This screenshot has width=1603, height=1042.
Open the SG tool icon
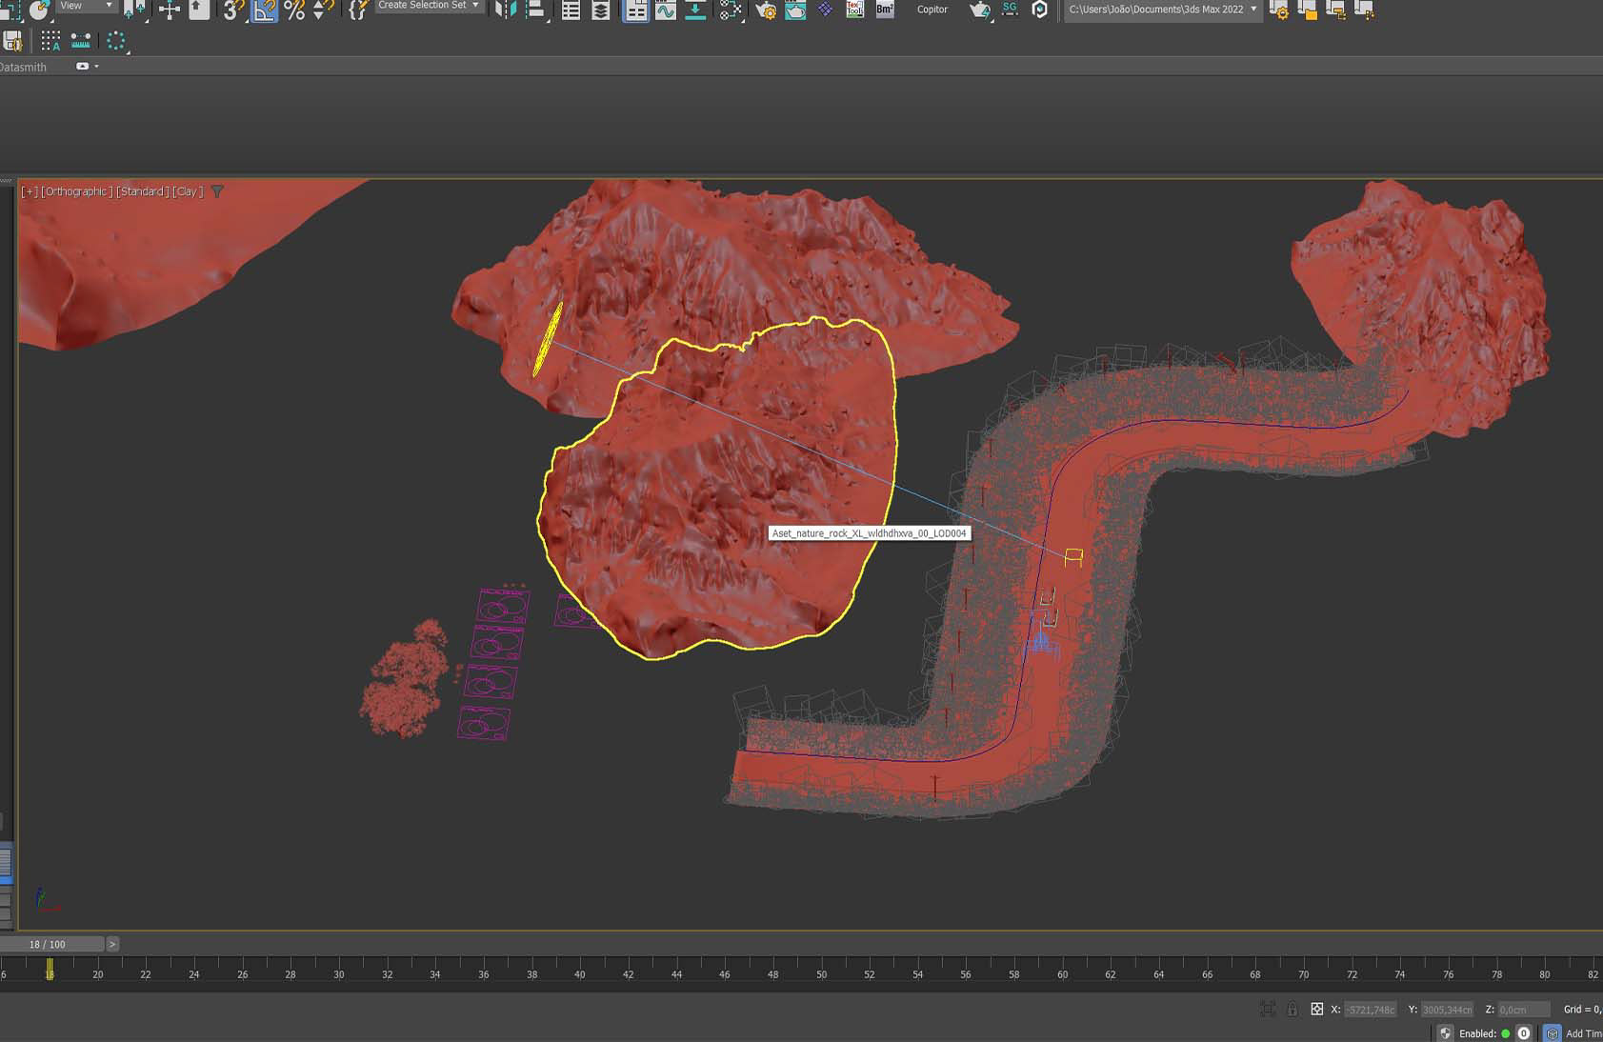coord(1010,10)
